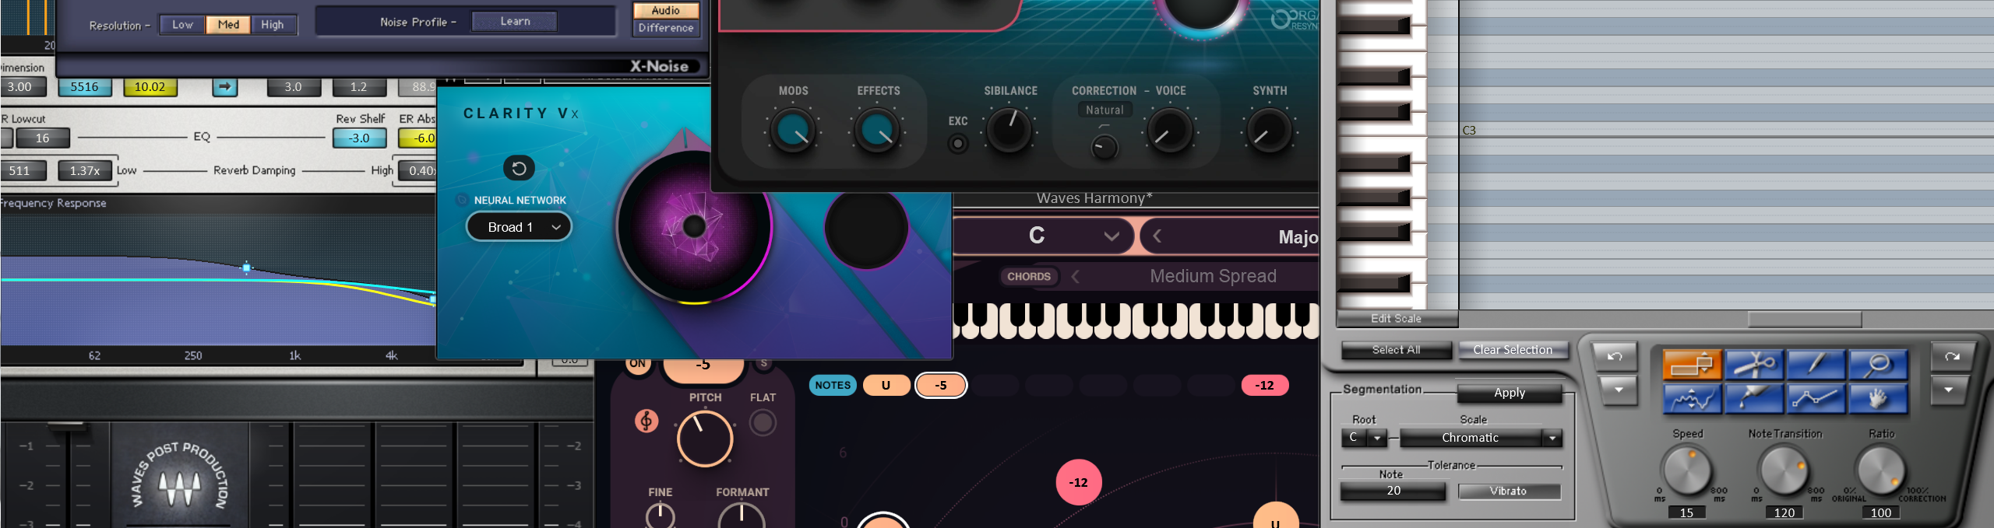Click the undo arrow button
The image size is (1994, 528).
tap(1615, 357)
